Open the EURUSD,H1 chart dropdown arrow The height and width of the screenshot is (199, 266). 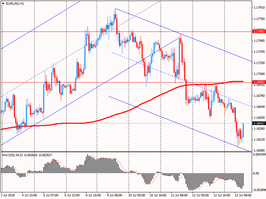point(3,4)
